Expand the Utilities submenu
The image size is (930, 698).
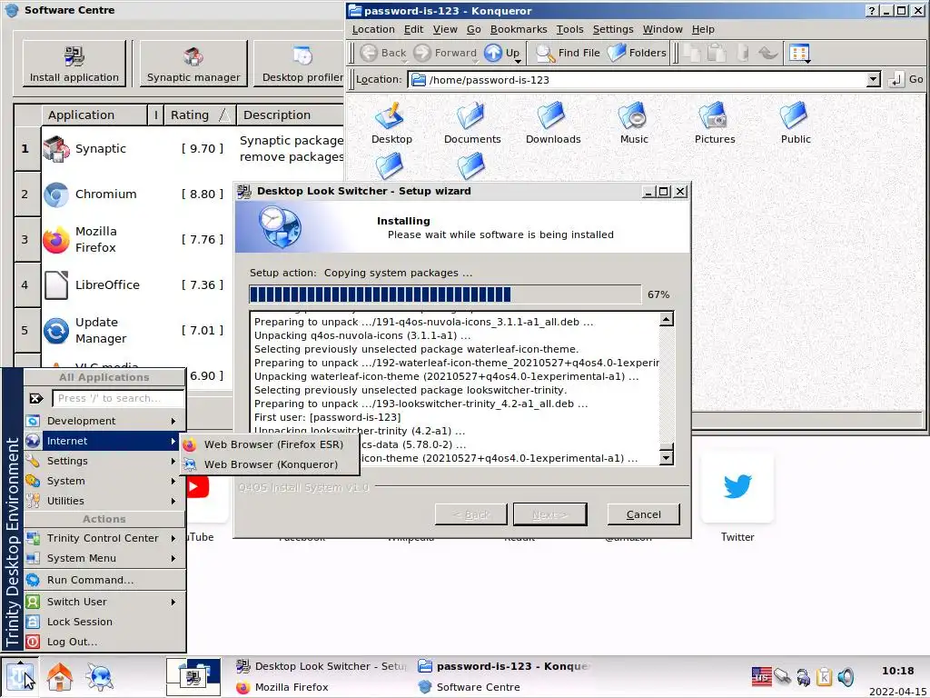(x=104, y=501)
